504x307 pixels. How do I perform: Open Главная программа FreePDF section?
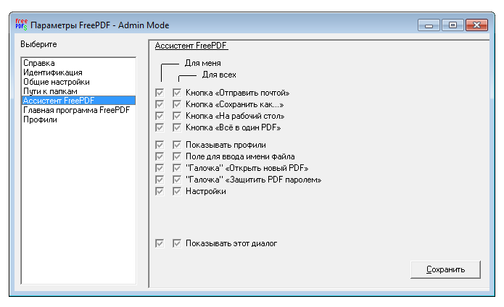coord(76,110)
